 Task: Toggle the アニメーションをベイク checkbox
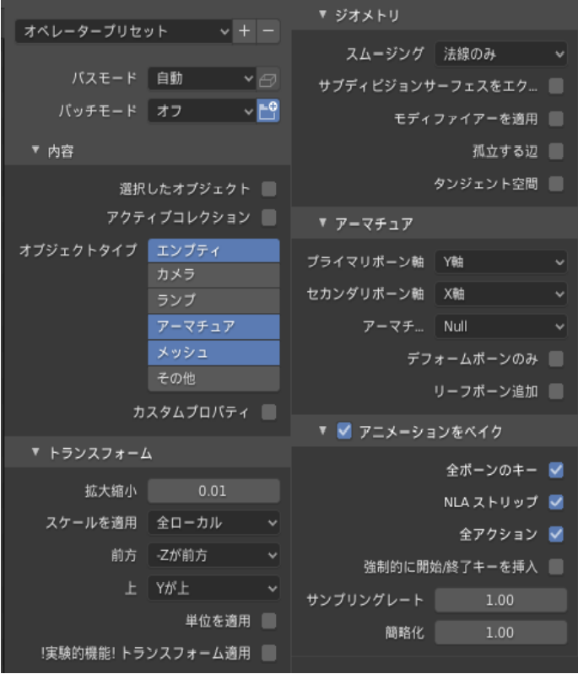(x=343, y=432)
